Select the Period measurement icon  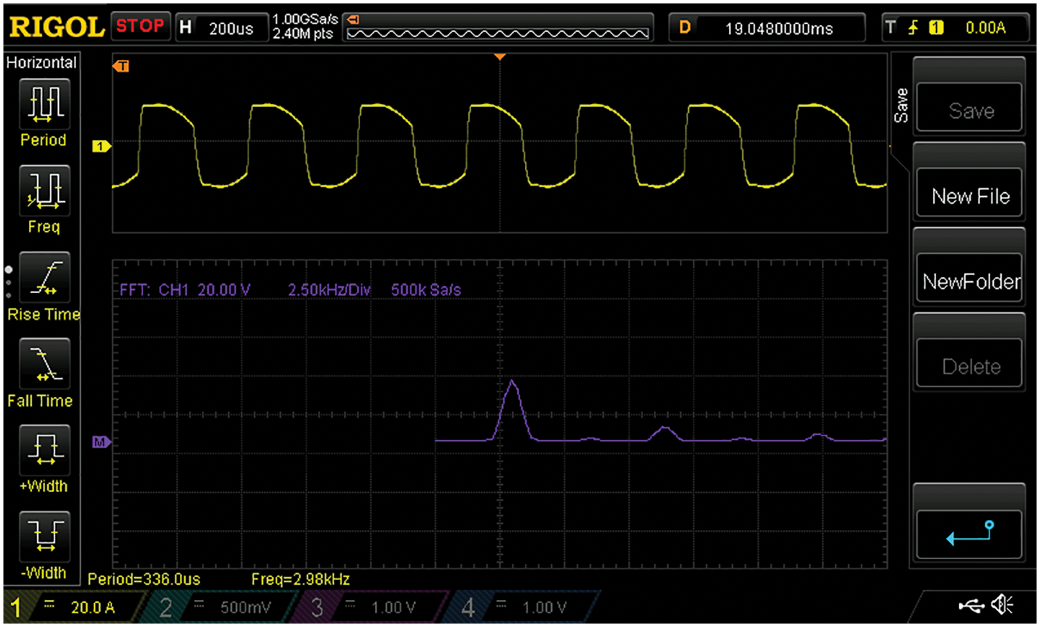click(x=45, y=104)
